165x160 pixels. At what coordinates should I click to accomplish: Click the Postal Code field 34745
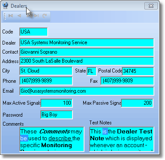(x=138, y=71)
